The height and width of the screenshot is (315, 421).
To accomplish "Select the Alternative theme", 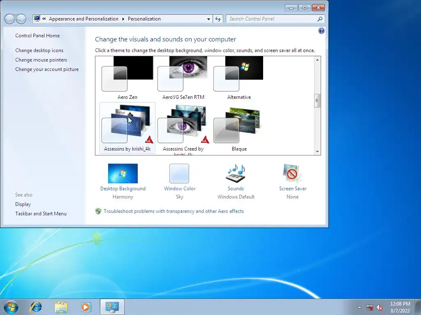I will point(239,78).
